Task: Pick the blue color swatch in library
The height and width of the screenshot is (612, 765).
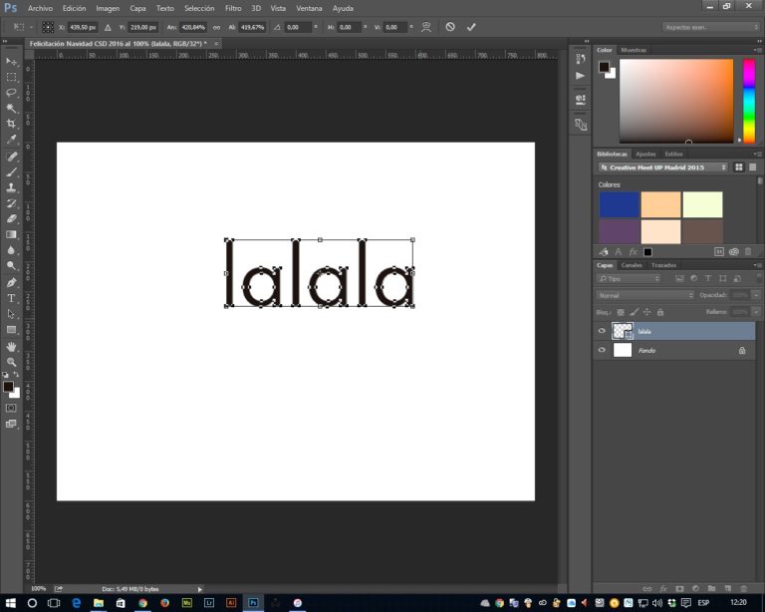Action: 618,204
